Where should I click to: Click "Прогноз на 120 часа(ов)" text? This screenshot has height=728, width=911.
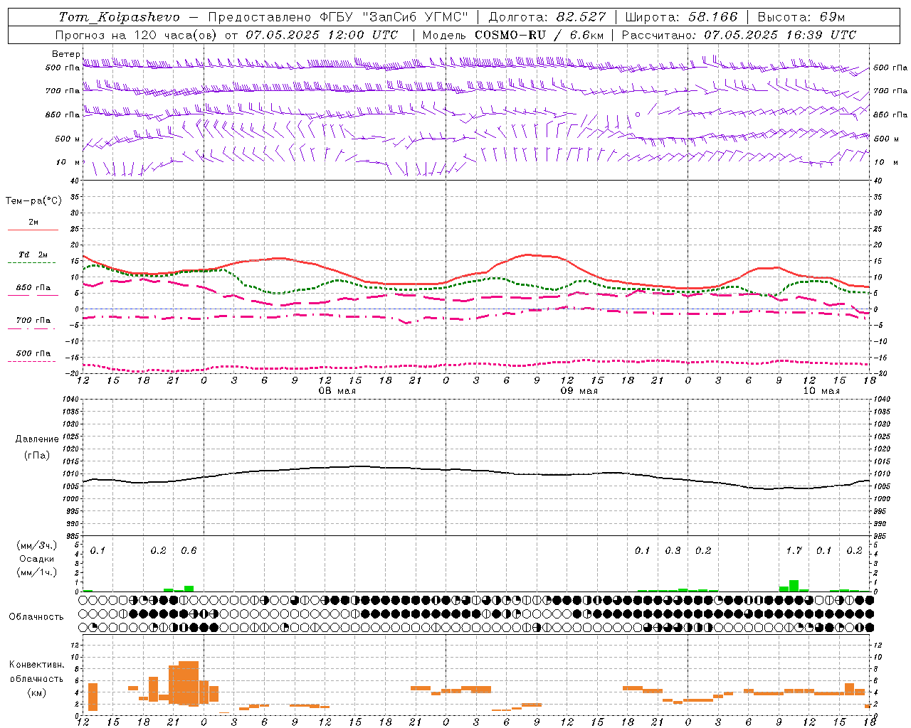pos(136,35)
